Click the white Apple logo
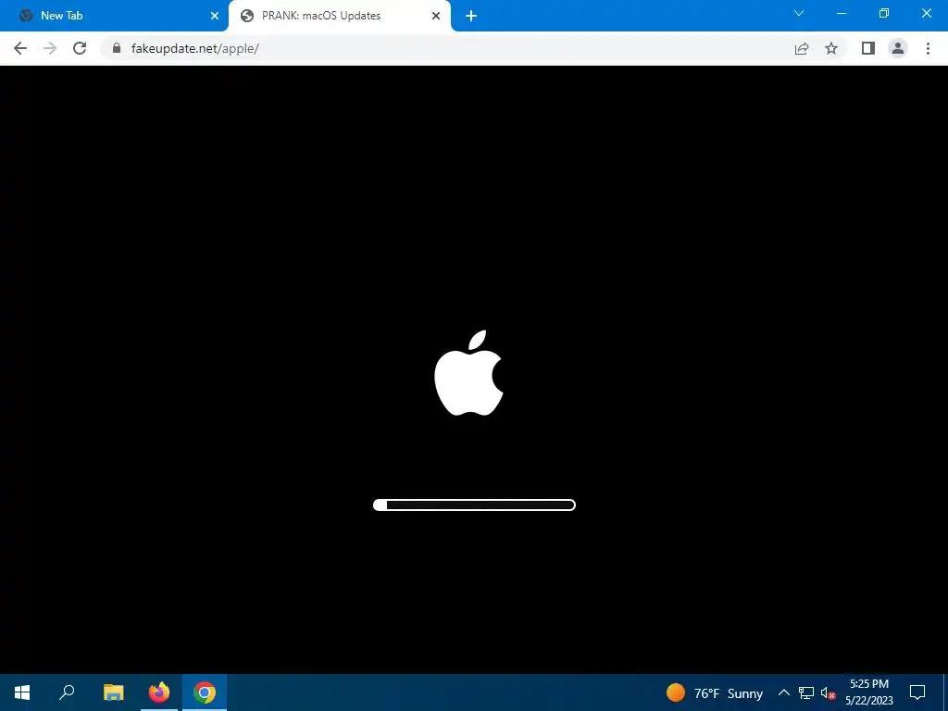Image resolution: width=948 pixels, height=711 pixels. pyautogui.click(x=468, y=373)
